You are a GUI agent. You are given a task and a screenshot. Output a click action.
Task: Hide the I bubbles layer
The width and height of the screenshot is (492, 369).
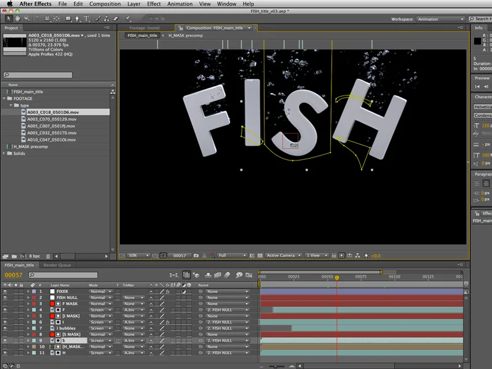click(x=5, y=328)
